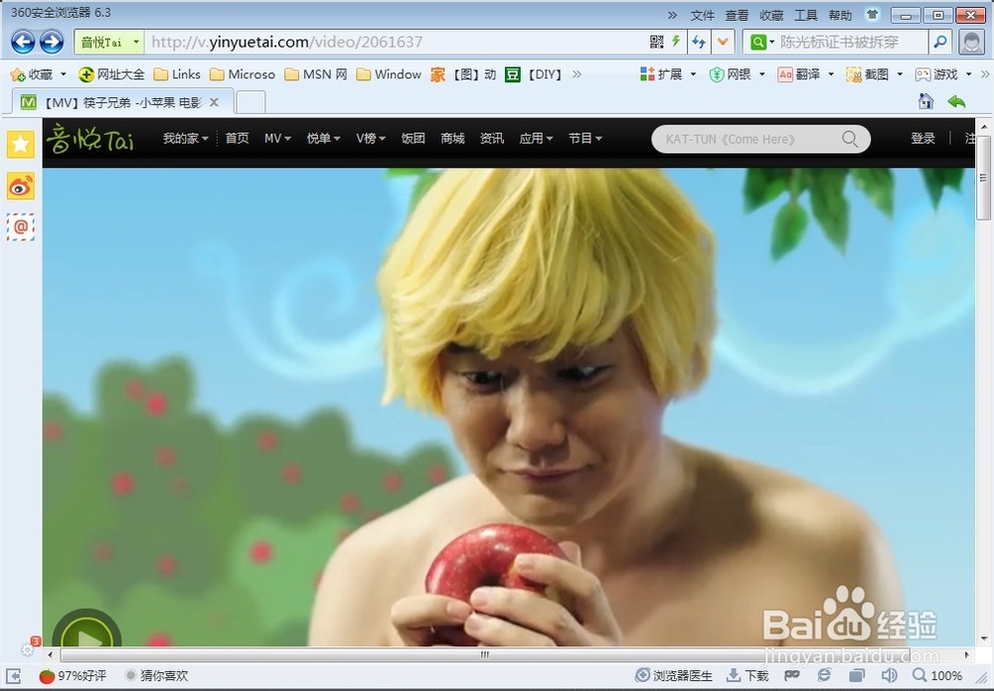994x691 pixels.
Task: Open the MSN 网 bookmark folder
Action: (x=316, y=74)
